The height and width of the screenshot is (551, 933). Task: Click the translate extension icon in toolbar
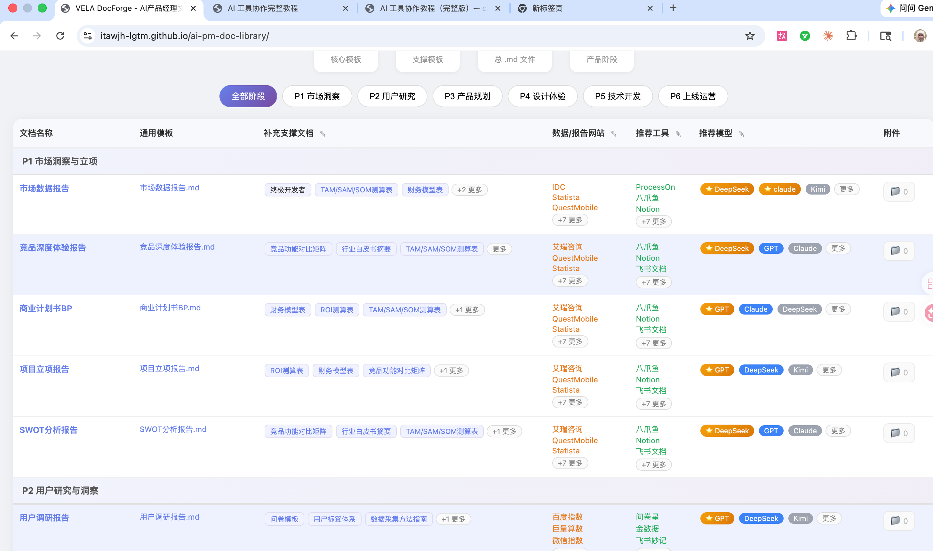pyautogui.click(x=782, y=36)
